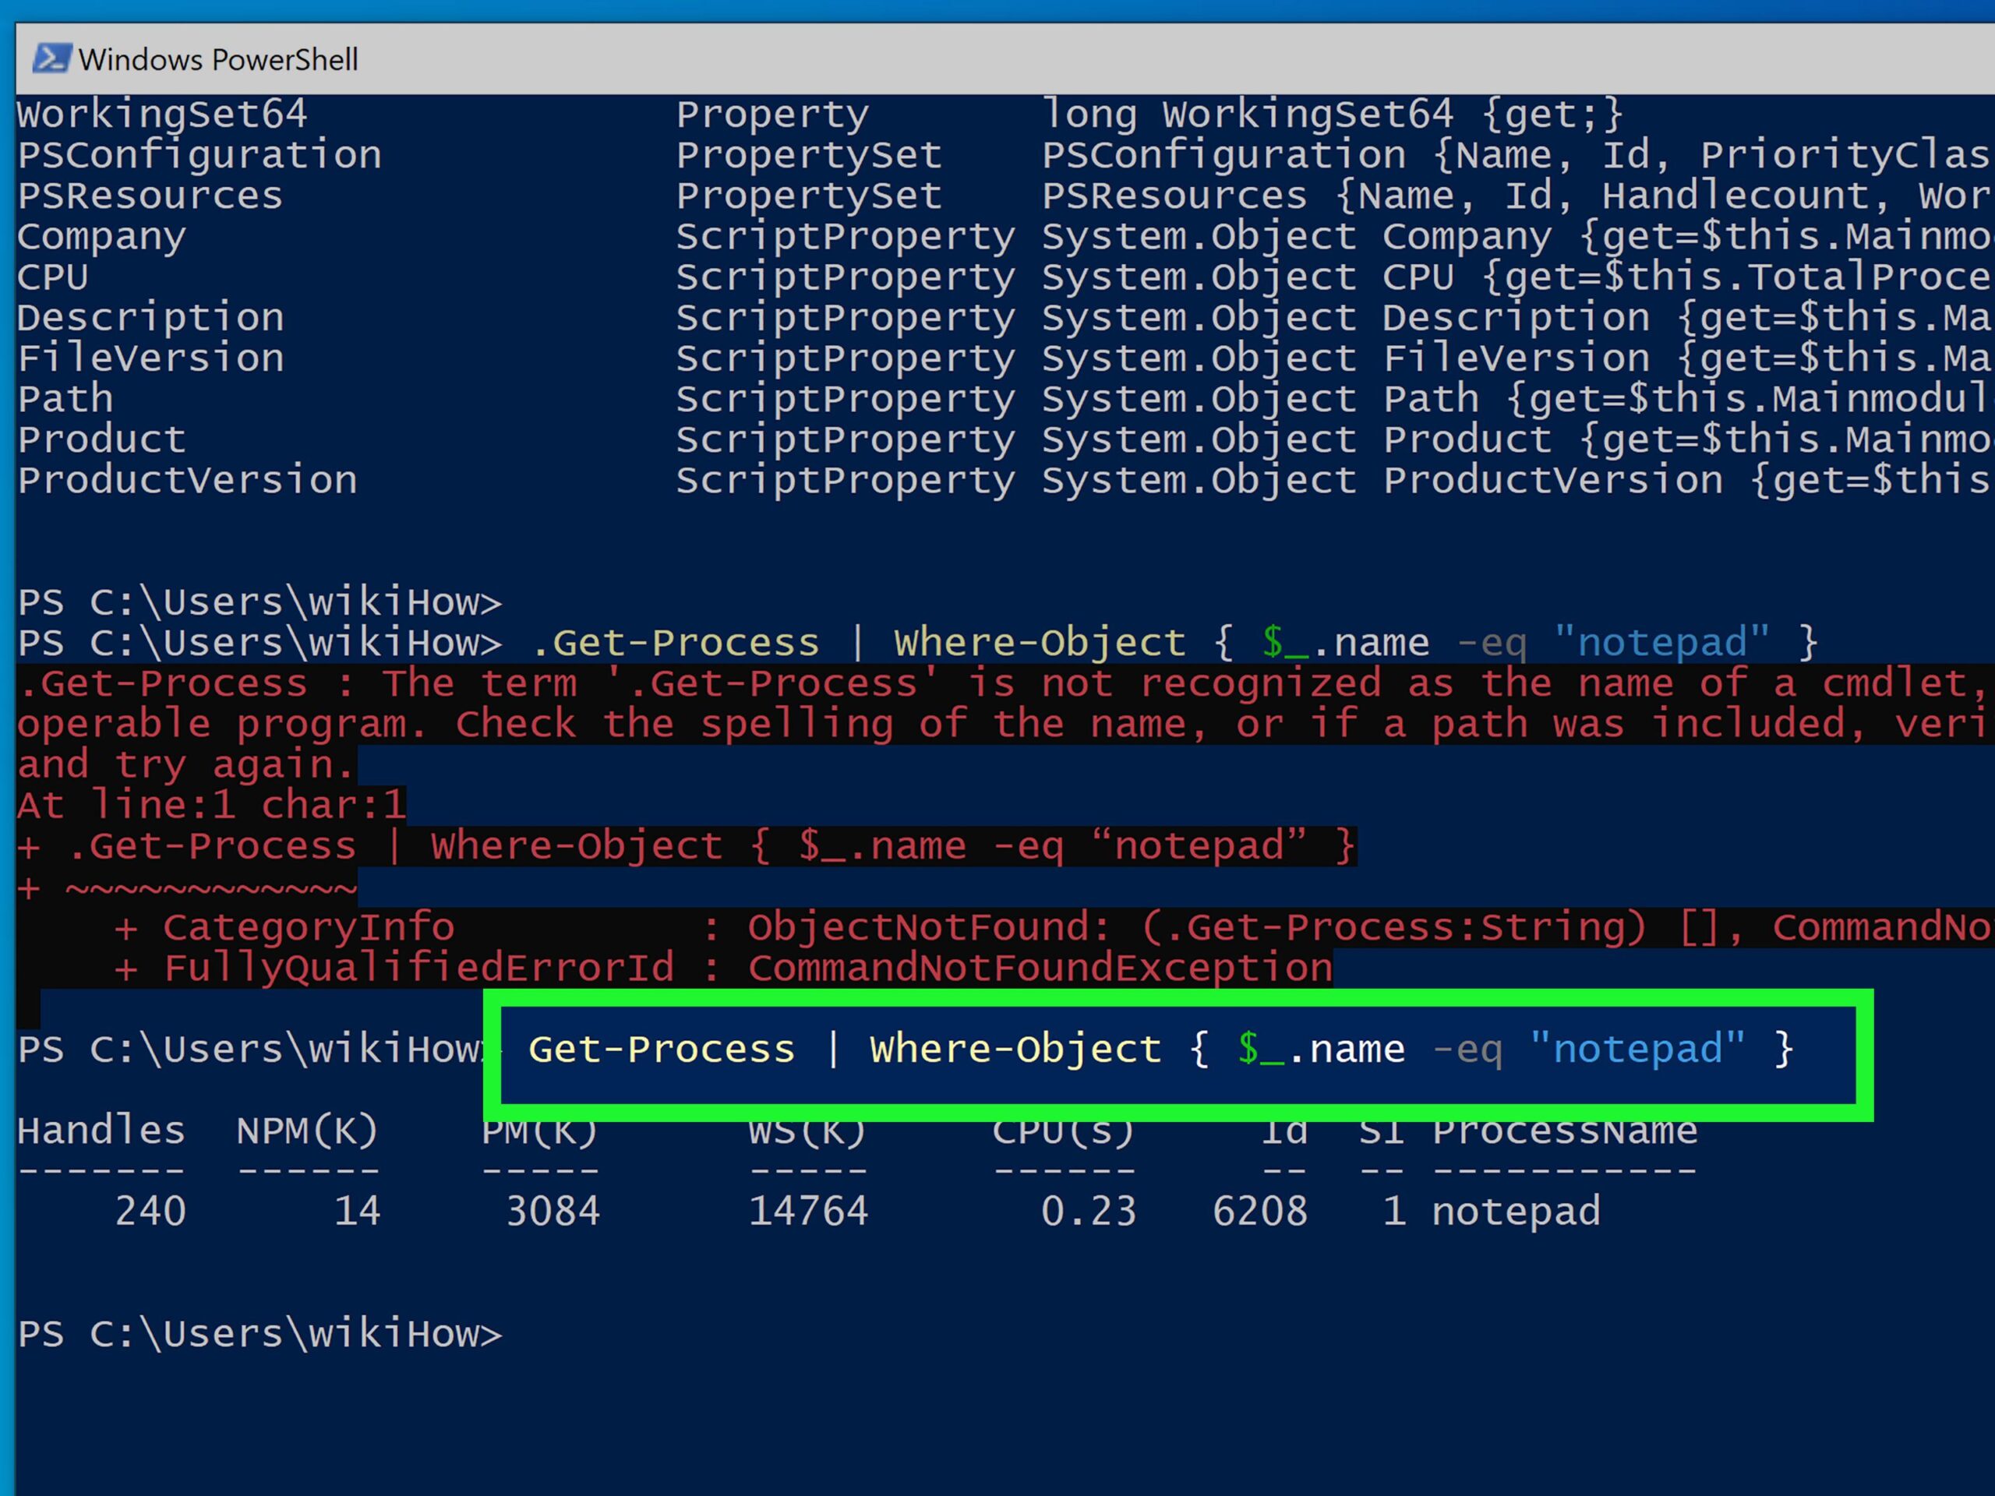The image size is (1995, 1496).
Task: Click the PSConfiguration PropertySet row
Action: (x=199, y=155)
